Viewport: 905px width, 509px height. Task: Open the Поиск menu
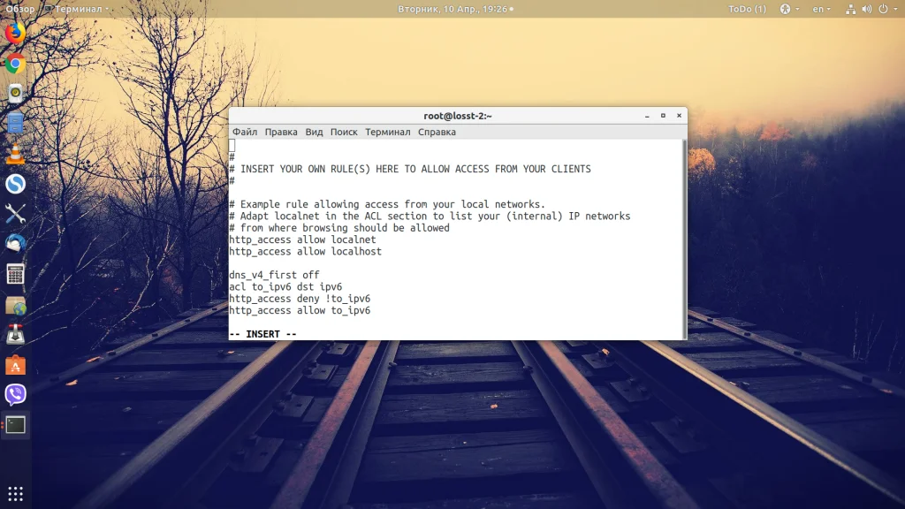point(344,132)
